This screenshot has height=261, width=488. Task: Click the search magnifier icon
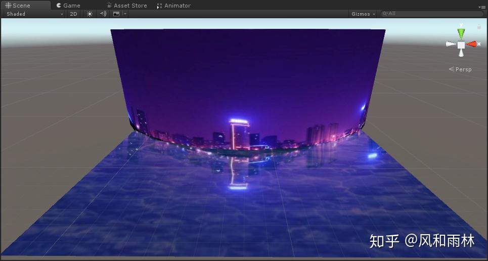[385, 13]
